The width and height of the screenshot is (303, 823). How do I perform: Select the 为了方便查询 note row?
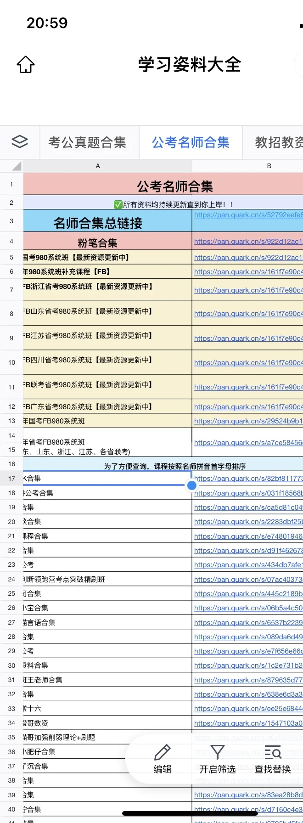point(163,464)
